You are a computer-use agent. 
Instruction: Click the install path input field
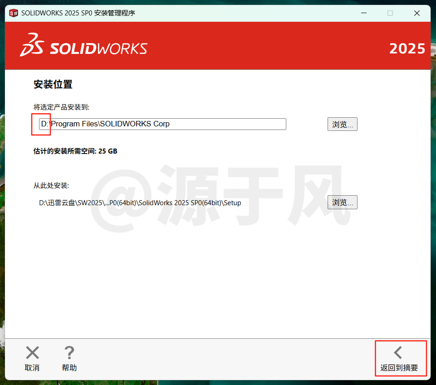(x=162, y=124)
